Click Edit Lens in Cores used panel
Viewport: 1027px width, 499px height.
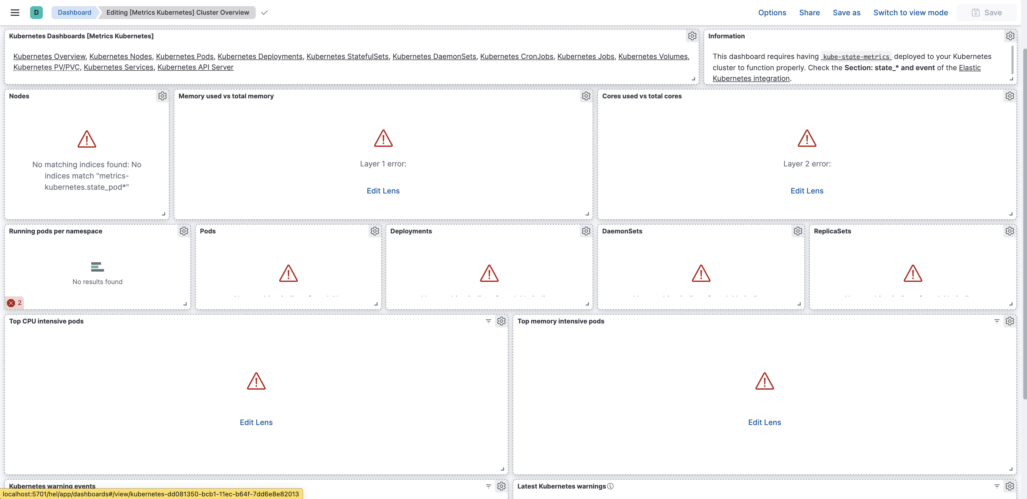coord(807,191)
